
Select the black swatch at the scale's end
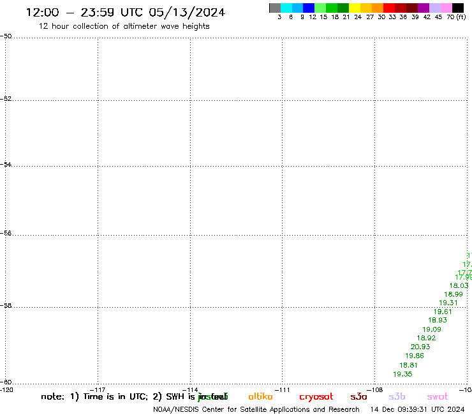click(x=458, y=8)
